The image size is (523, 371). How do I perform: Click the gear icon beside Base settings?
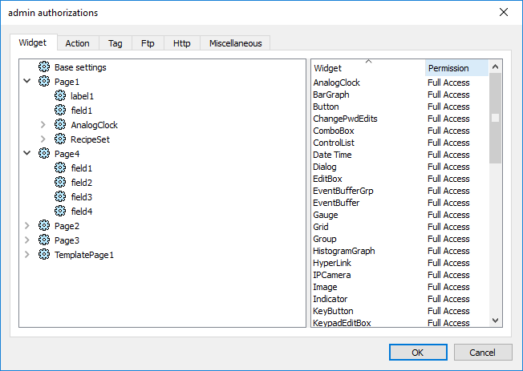[44, 67]
